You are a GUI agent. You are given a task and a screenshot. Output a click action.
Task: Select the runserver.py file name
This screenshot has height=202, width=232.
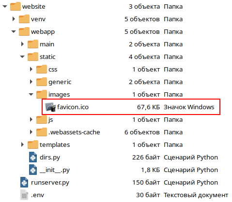pyautogui.click(x=50, y=183)
